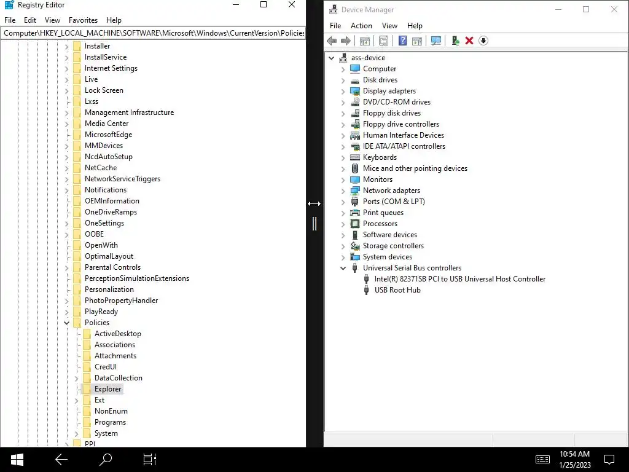Collapse the Policies registry key
The width and height of the screenshot is (629, 472).
(x=66, y=323)
